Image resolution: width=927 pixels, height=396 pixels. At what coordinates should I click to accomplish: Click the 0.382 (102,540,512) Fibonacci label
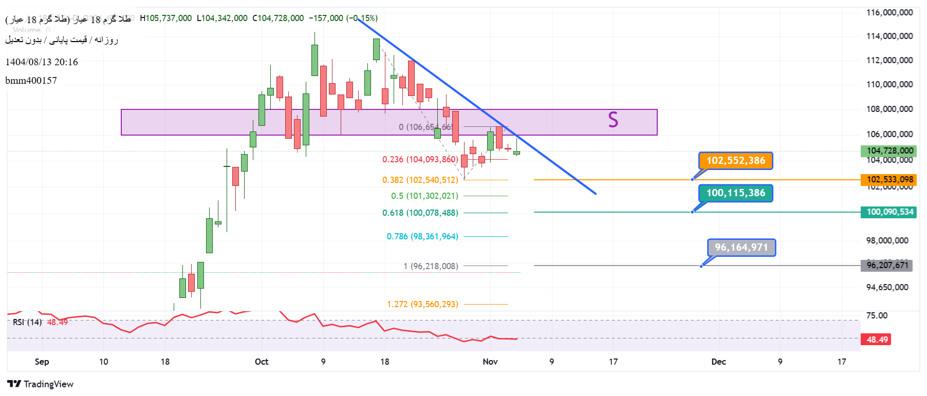pos(420,180)
